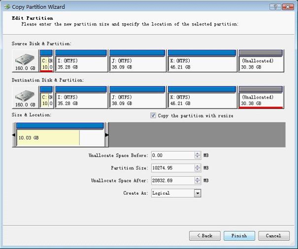Toggle Copy the partition with resize checkbox

[x=153, y=116]
